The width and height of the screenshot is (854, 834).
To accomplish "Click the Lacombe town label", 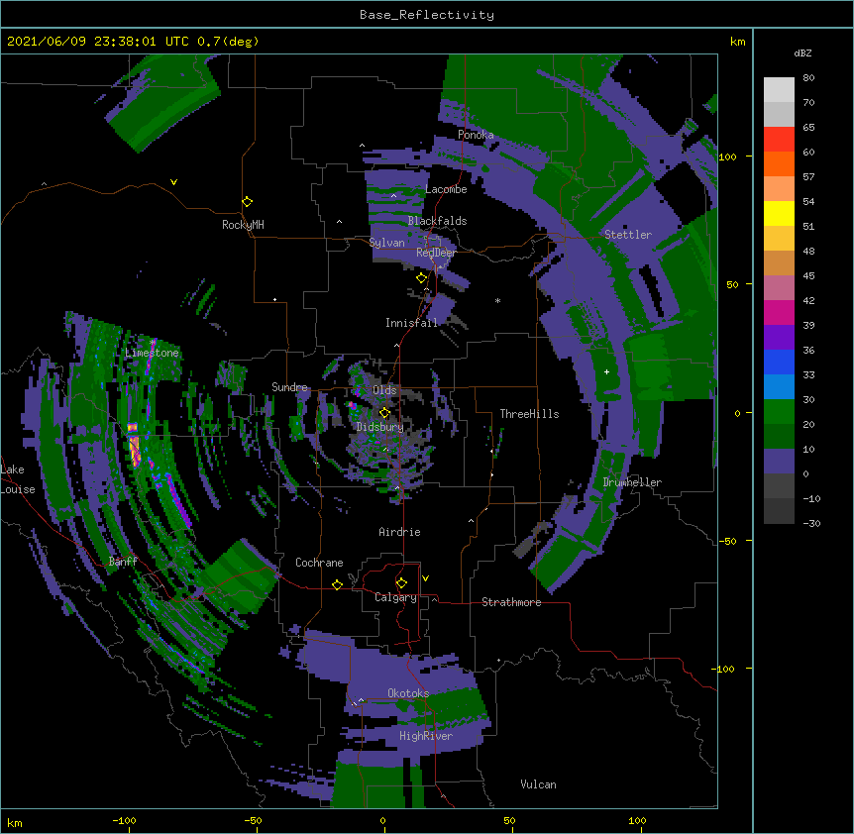I will pyautogui.click(x=446, y=189).
